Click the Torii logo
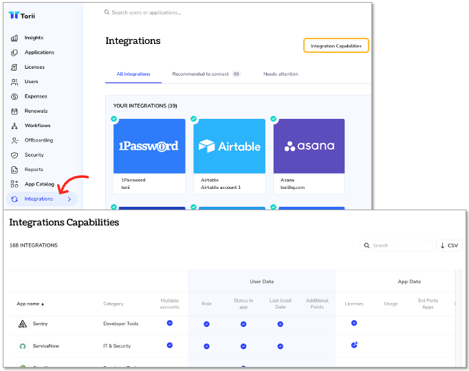This screenshot has width=469, height=371. click(21, 16)
